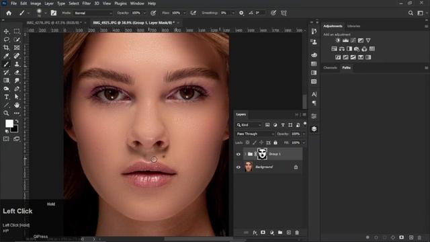Toggle lock position
Viewport: 430px width, 242px height.
coord(261,143)
